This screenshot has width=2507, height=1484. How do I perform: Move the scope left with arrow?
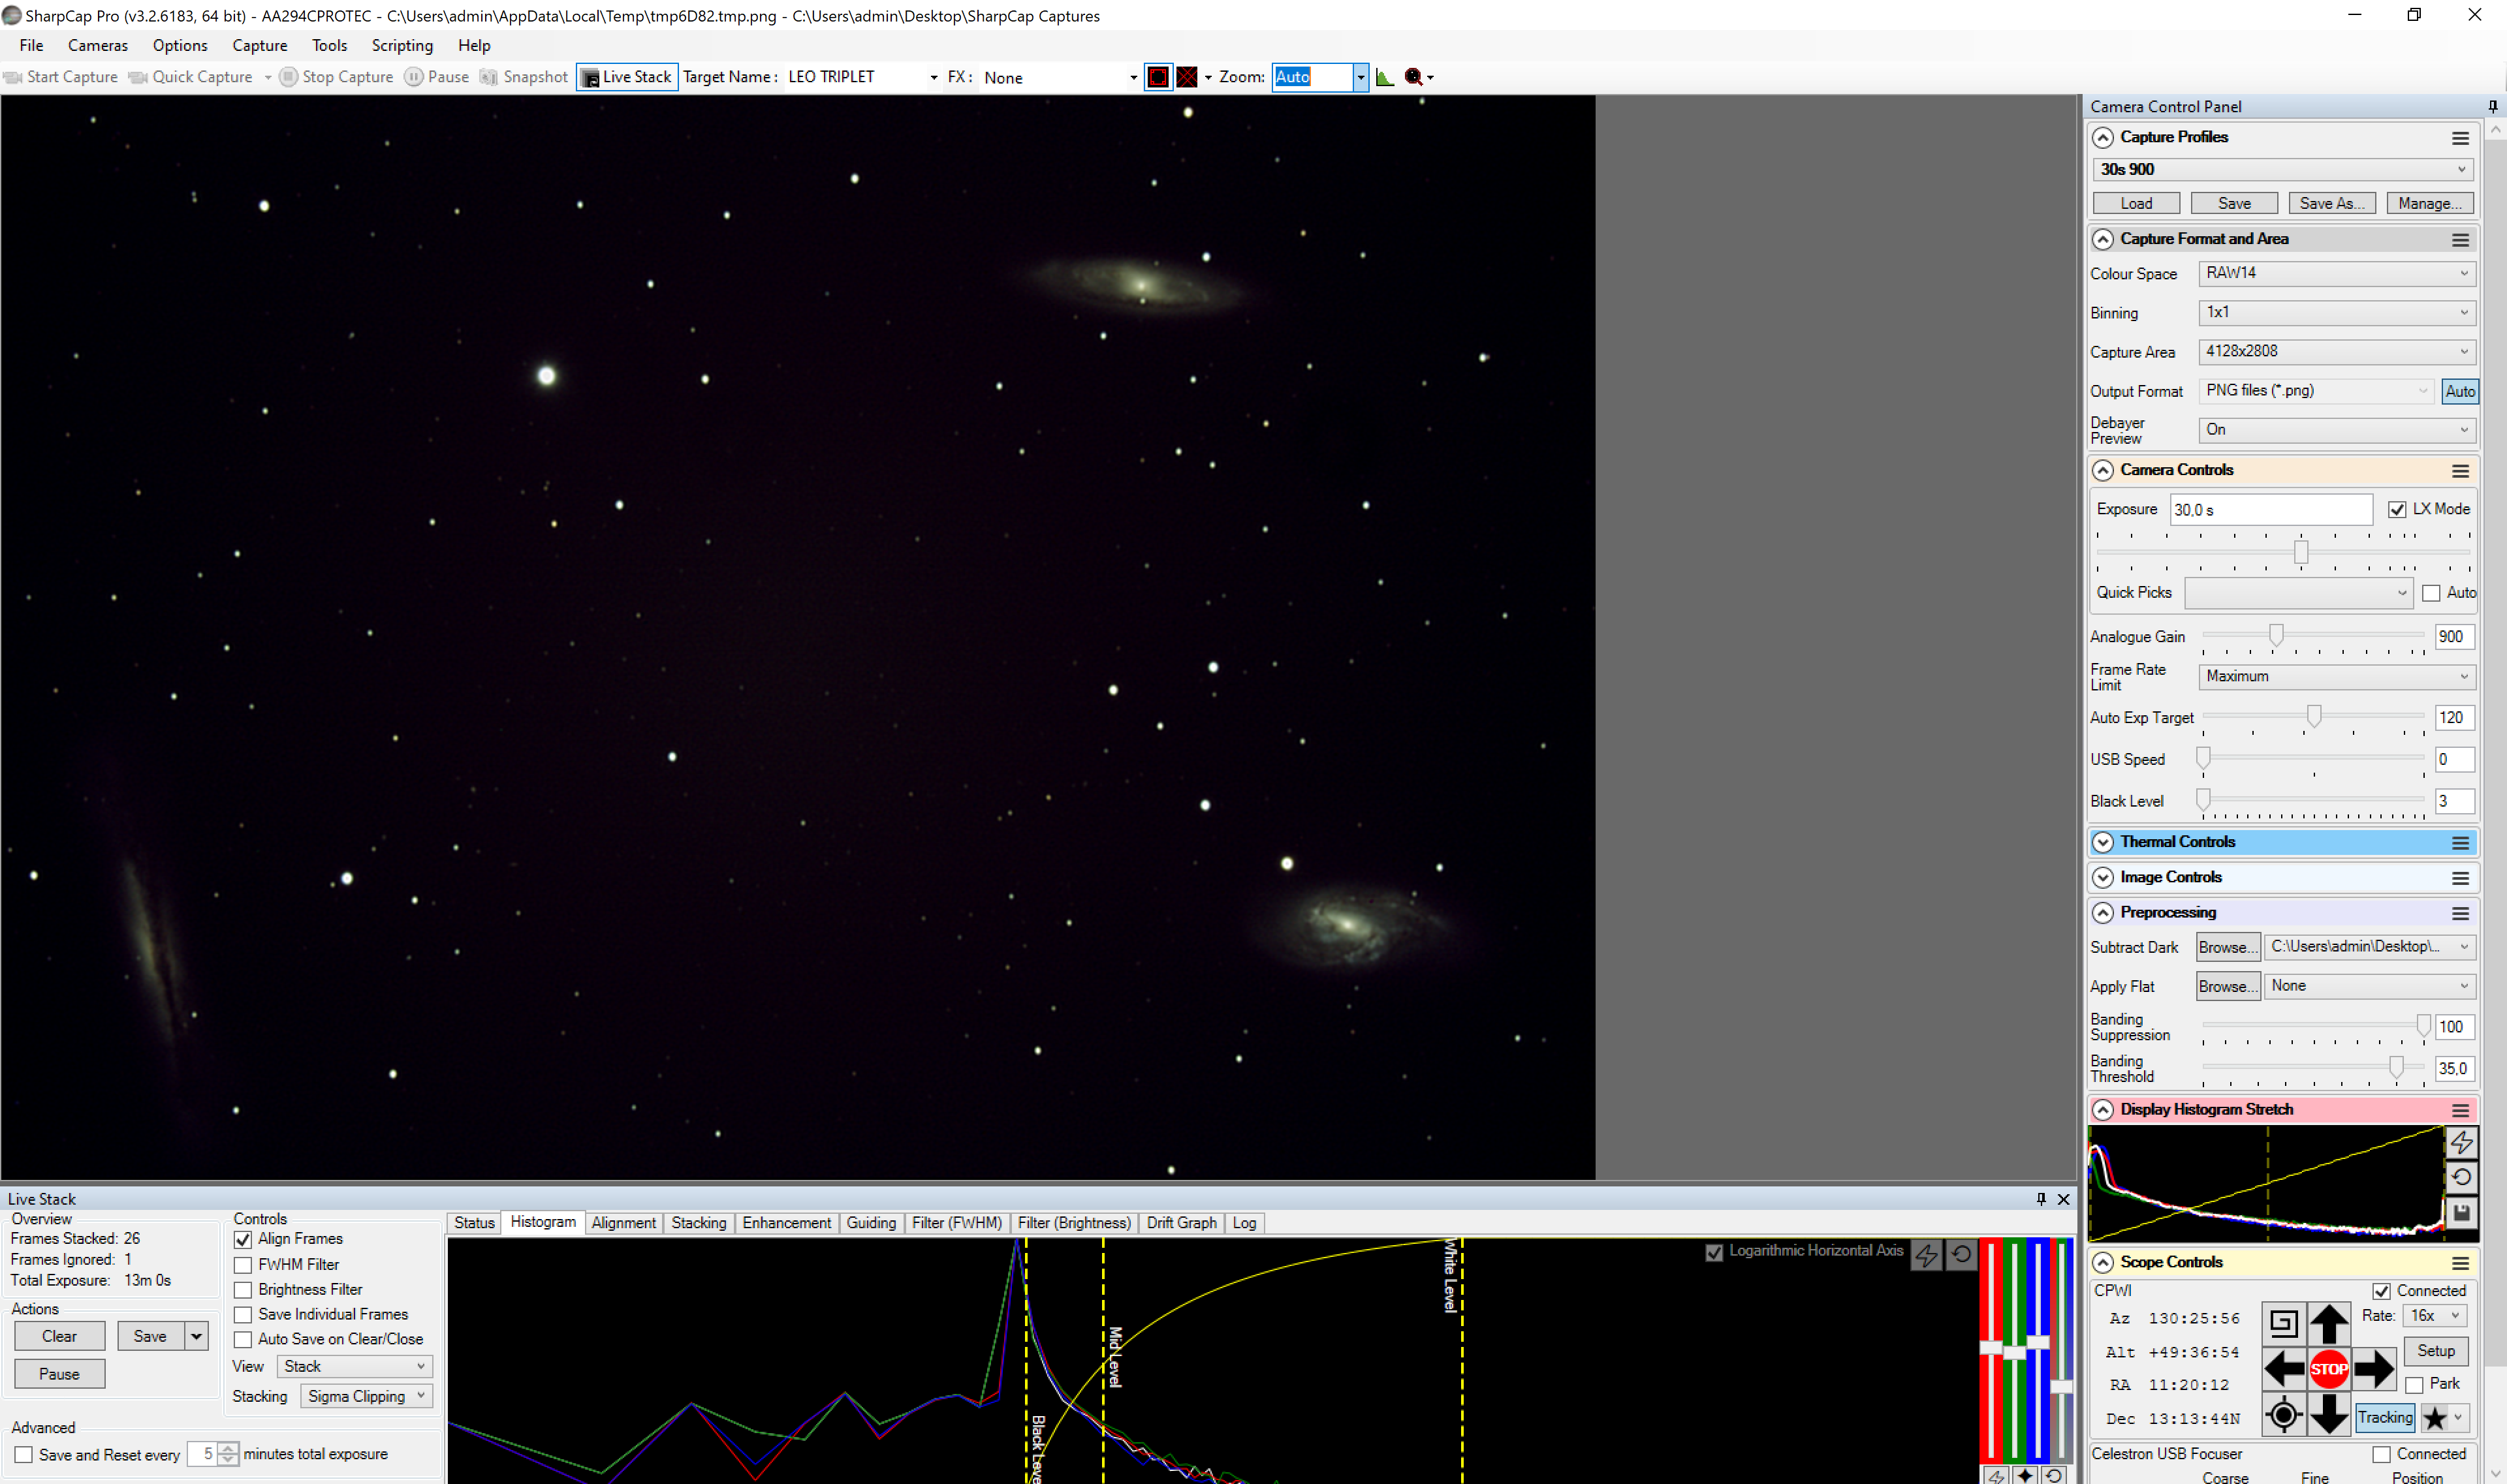pyautogui.click(x=2284, y=1369)
